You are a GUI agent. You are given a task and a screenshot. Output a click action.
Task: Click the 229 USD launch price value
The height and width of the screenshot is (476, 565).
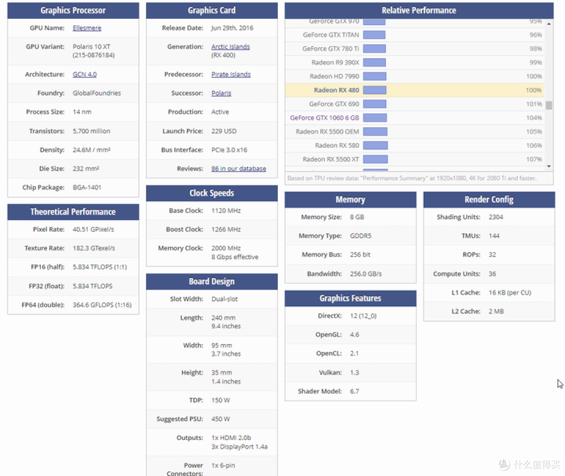224,131
